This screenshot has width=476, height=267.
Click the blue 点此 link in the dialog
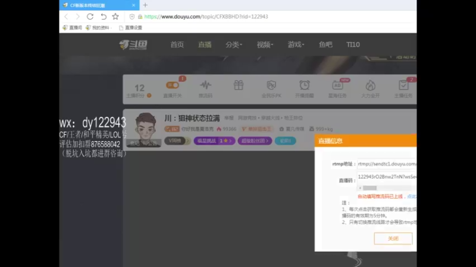click(412, 196)
